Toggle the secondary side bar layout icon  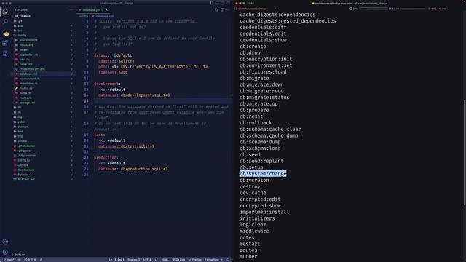pos(223,3)
